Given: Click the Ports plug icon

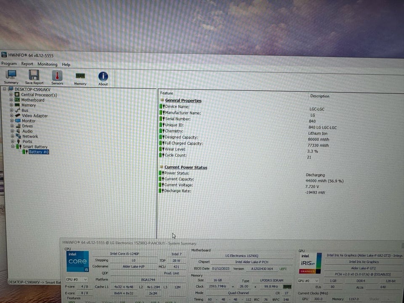Looking at the screenshot, I should point(18,141).
